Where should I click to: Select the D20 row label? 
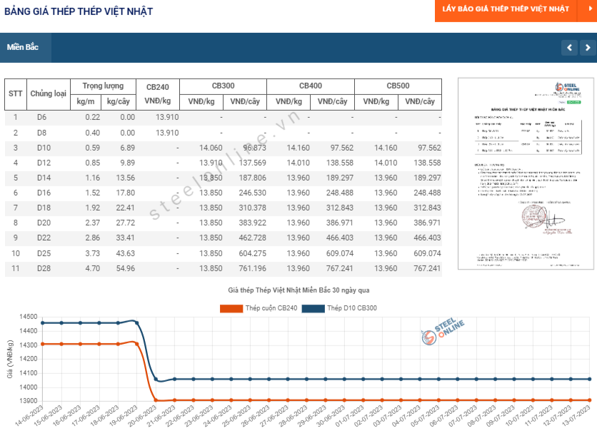[44, 223]
